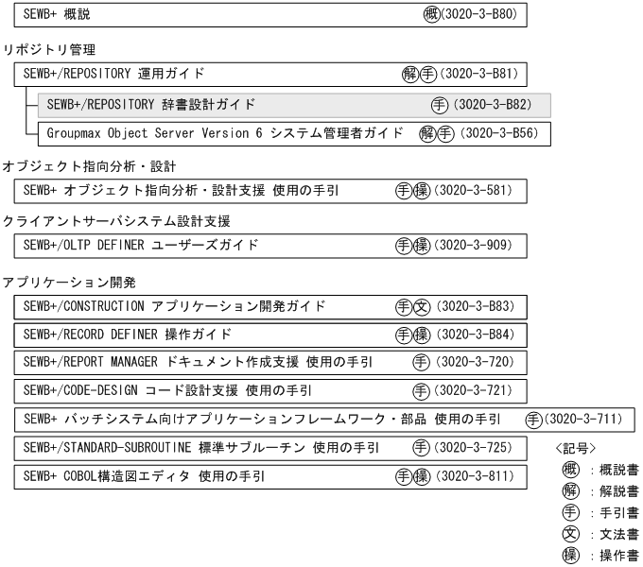This screenshot has height=567, width=643.
Task: Select SEWB+/STANDARD-SUBROUTINE 標準サブルーチン entry
Action: pyautogui.click(x=270, y=448)
